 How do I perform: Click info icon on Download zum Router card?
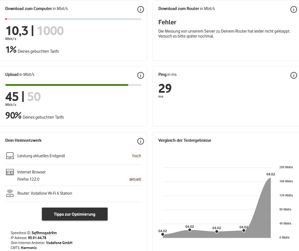point(294,10)
